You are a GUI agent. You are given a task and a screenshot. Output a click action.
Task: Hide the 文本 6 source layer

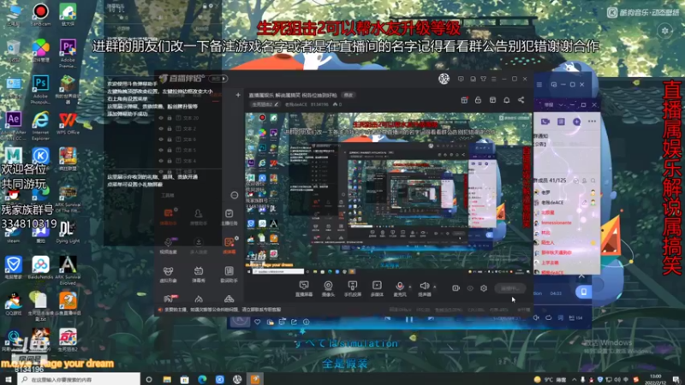point(161,139)
